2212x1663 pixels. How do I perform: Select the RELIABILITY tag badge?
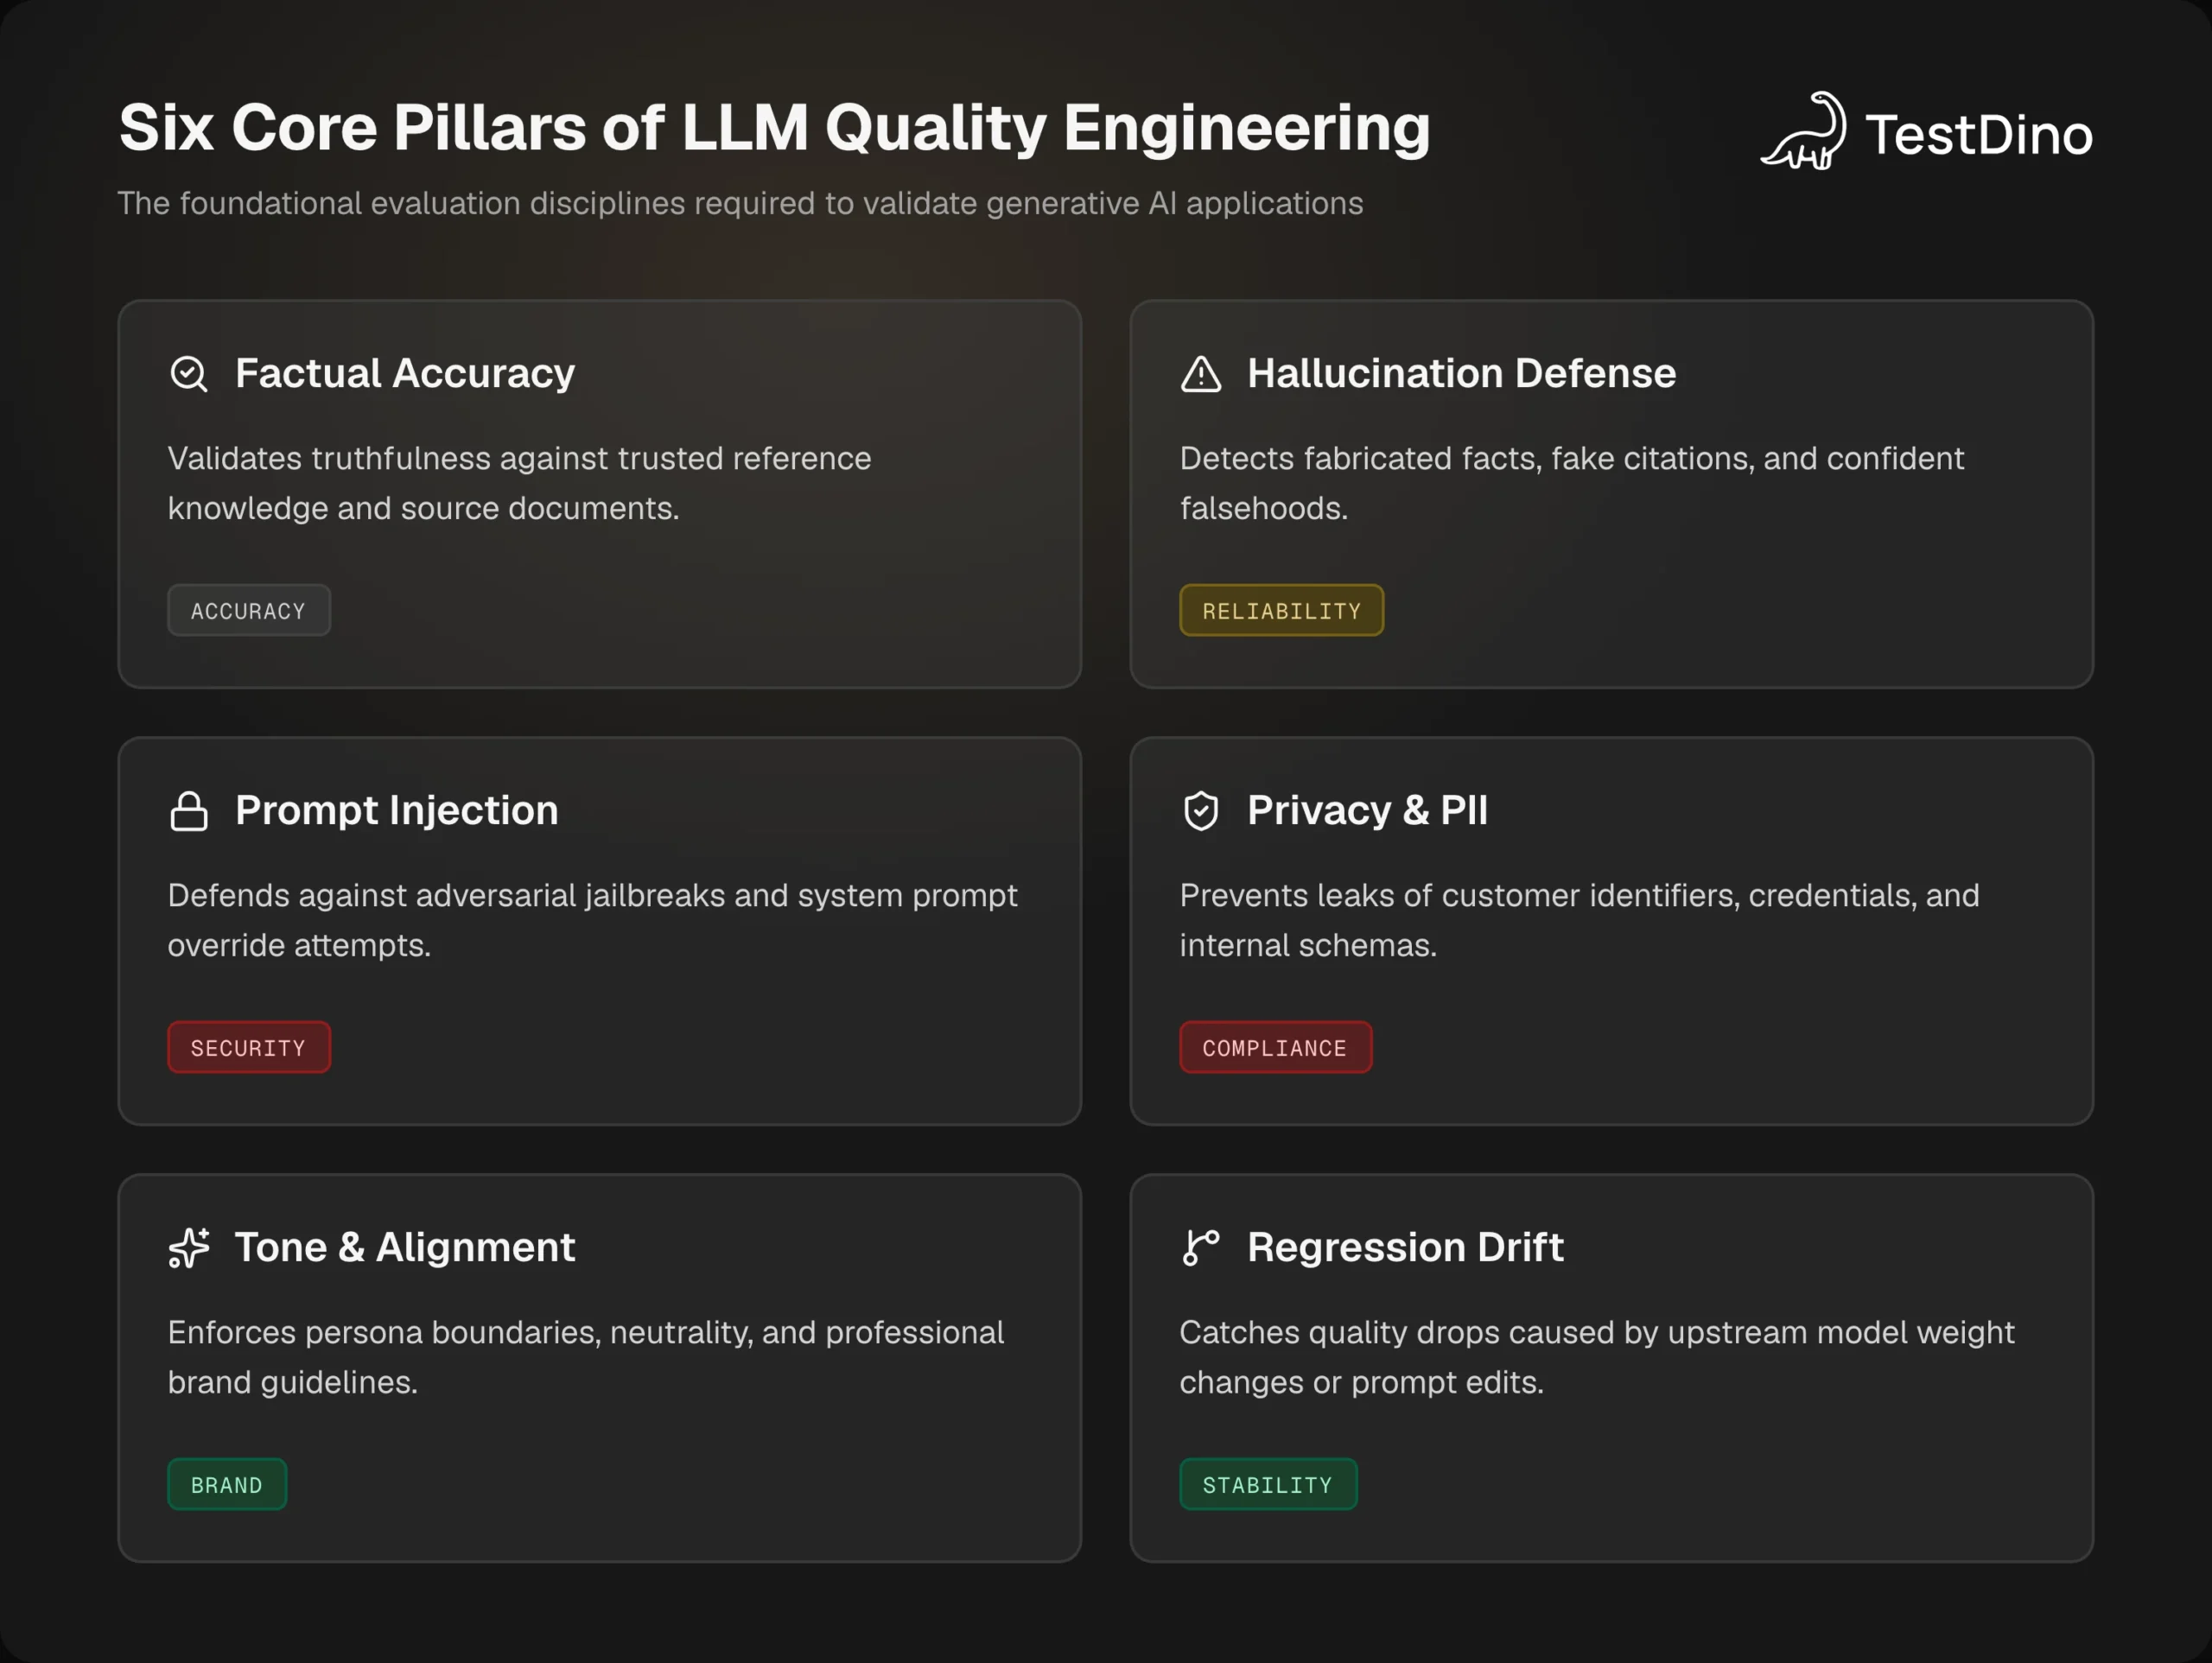1282,610
